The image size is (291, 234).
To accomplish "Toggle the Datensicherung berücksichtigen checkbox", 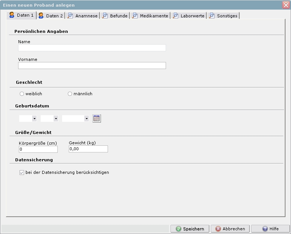I will click(x=22, y=172).
